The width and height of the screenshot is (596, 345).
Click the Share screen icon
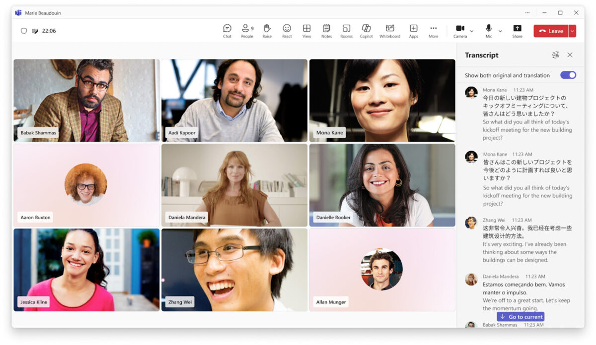(517, 31)
